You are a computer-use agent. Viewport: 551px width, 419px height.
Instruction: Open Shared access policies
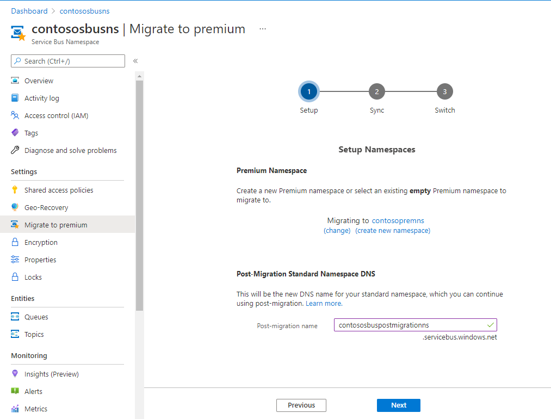pos(59,190)
